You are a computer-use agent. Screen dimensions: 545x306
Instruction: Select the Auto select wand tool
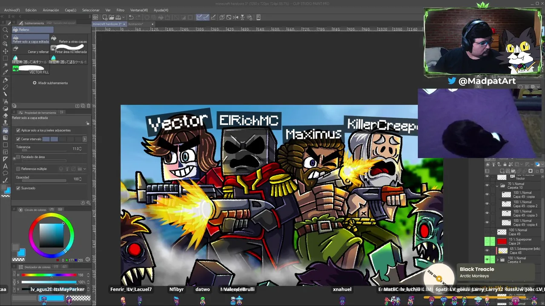(5, 65)
